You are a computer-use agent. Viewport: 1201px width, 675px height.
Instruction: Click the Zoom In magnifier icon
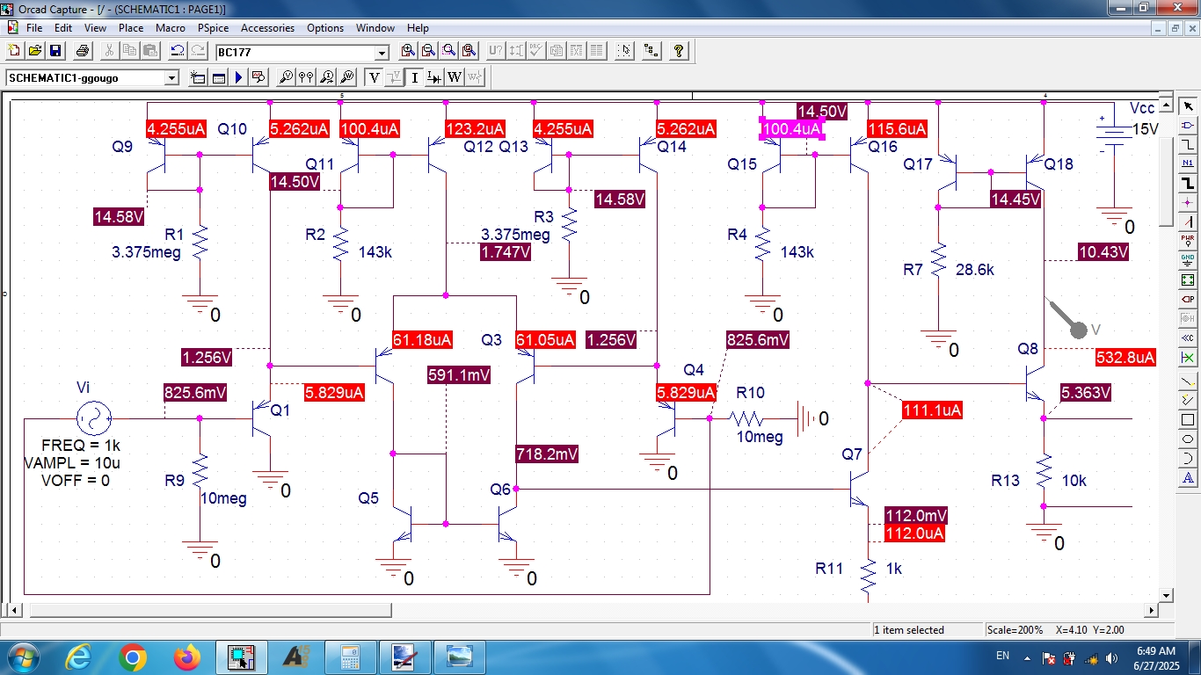[x=408, y=51]
